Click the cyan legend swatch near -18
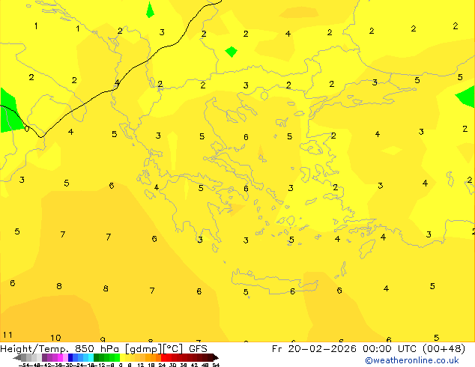This screenshot has width=475, height=367. pyautogui.click(x=91, y=357)
